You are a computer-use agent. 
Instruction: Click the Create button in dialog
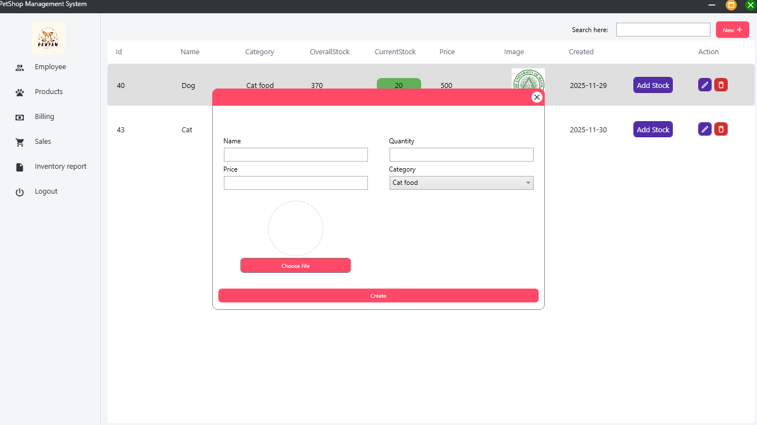click(x=378, y=296)
